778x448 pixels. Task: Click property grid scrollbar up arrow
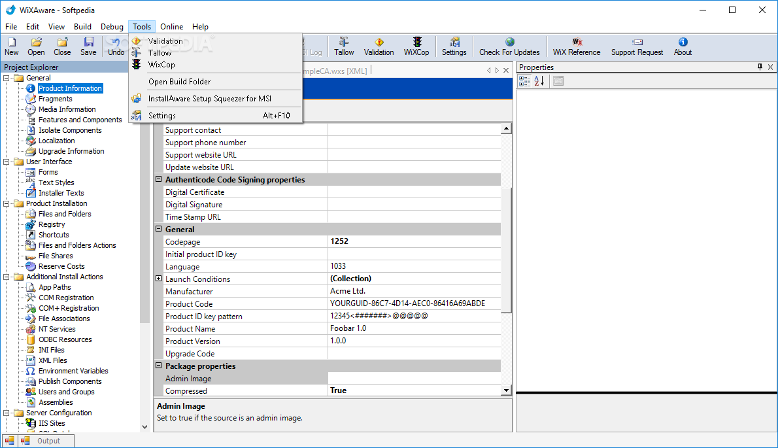click(506, 128)
